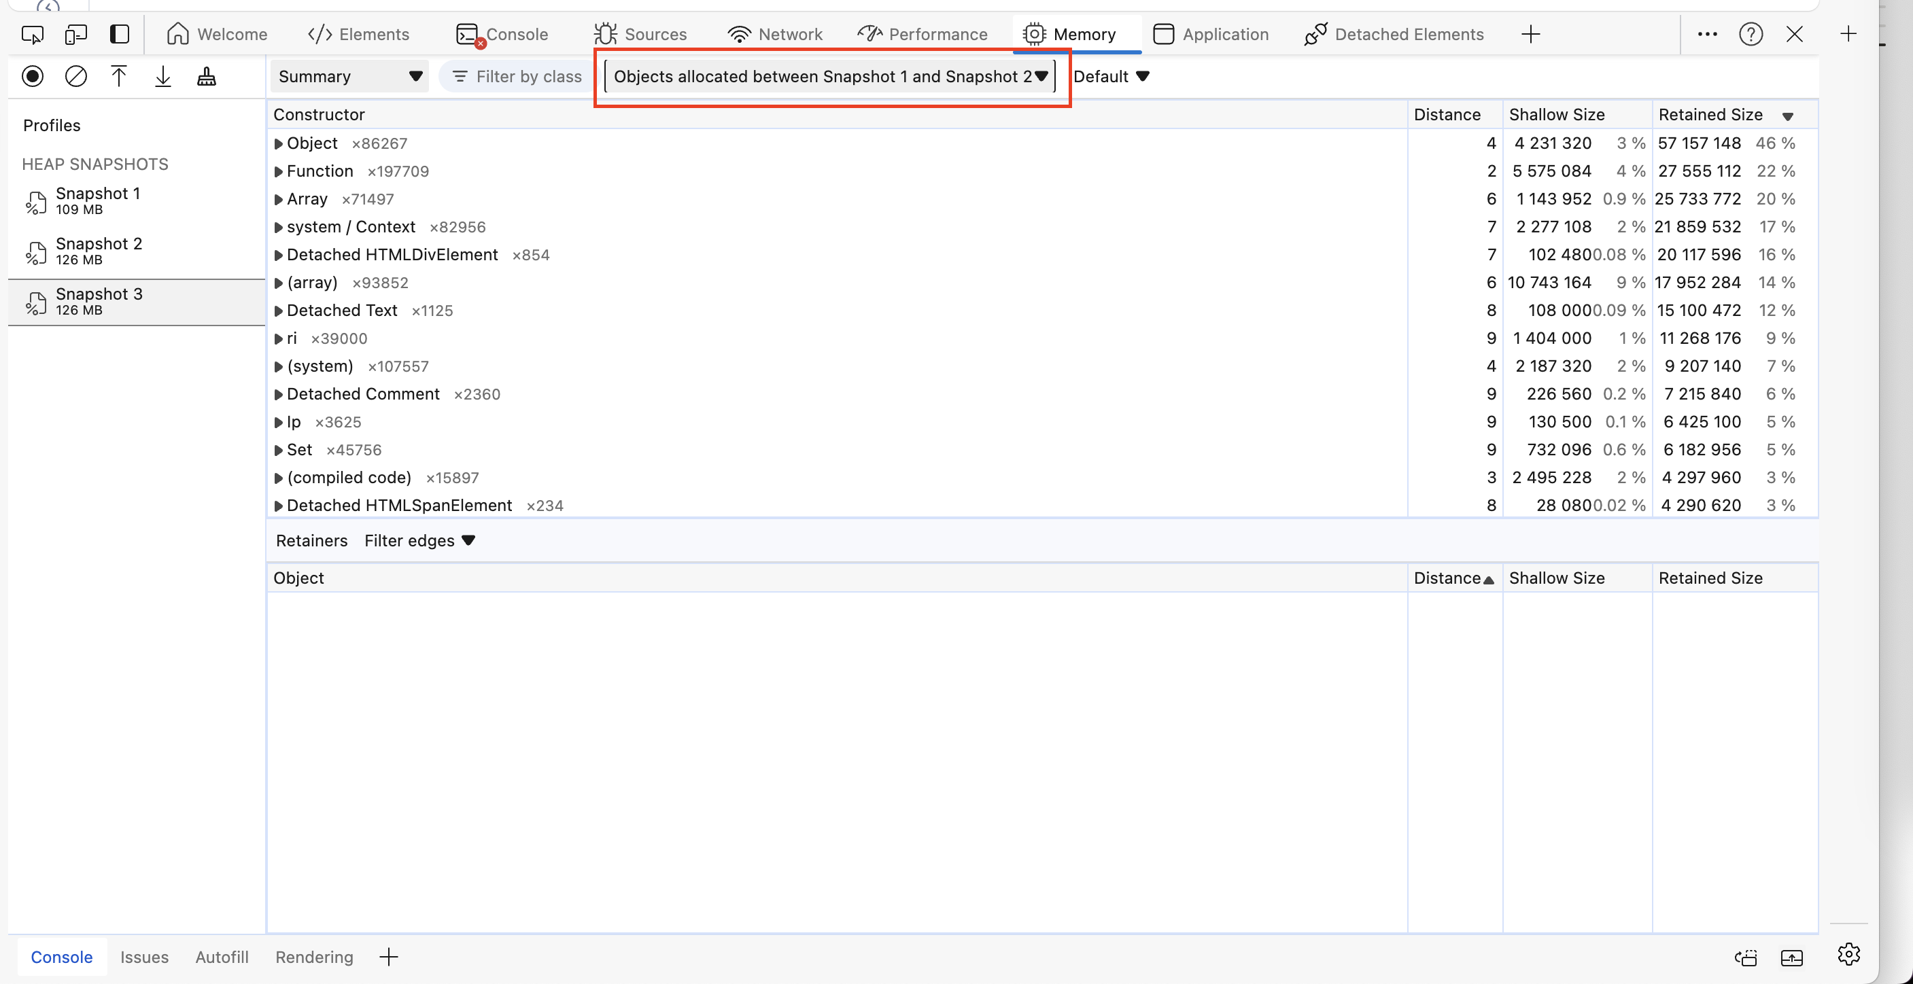
Task: Add a new tool panel with the plus button
Action: click(1532, 34)
